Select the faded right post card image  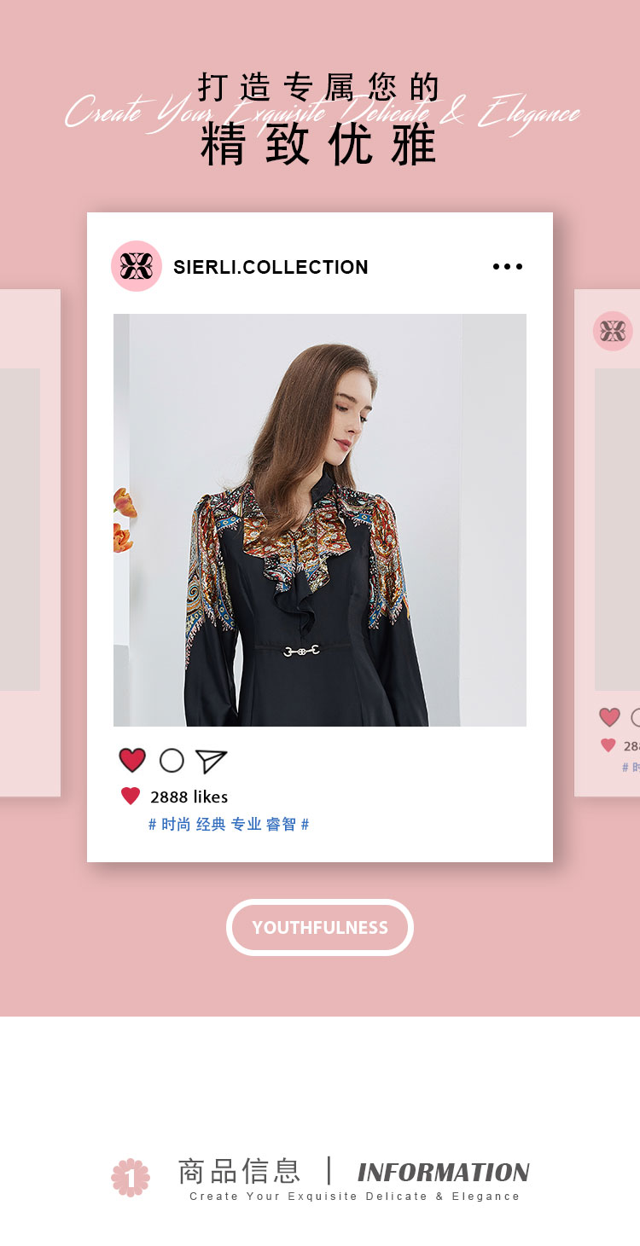[x=617, y=530]
